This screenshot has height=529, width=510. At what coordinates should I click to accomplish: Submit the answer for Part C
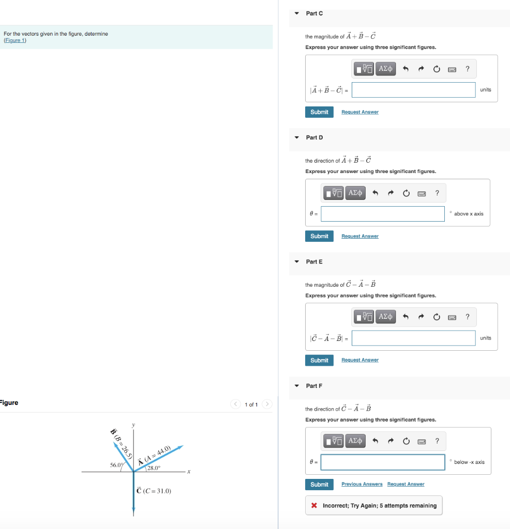coord(319,112)
